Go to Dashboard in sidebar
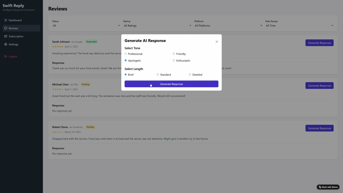This screenshot has width=343, height=193. [21, 20]
